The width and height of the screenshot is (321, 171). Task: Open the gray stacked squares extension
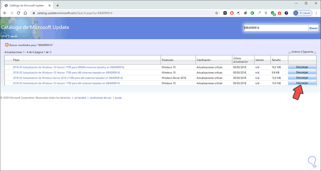click(245, 13)
